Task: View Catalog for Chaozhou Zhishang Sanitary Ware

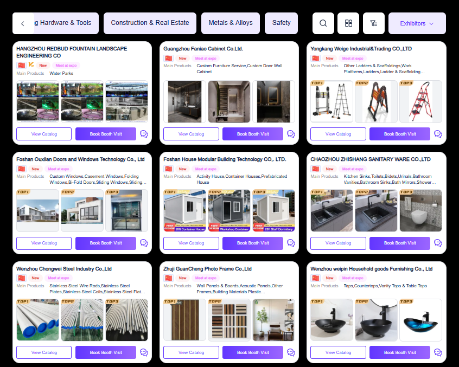Action: 338,243
